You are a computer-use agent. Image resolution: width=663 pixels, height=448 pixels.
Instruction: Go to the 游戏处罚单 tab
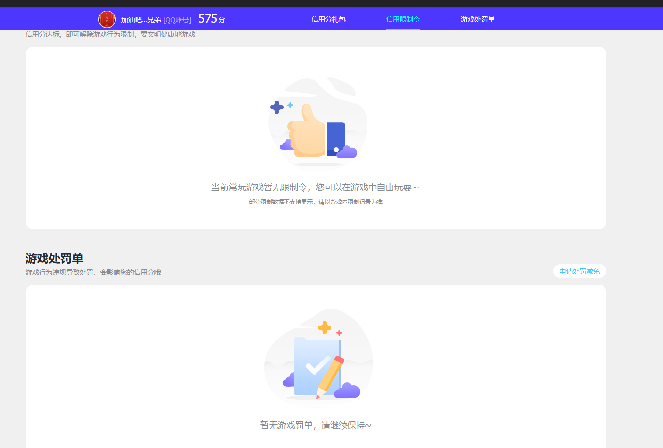[478, 20]
